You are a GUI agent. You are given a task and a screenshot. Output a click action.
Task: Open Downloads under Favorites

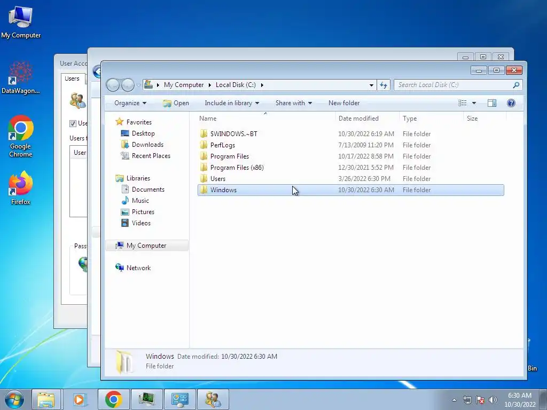tap(147, 144)
